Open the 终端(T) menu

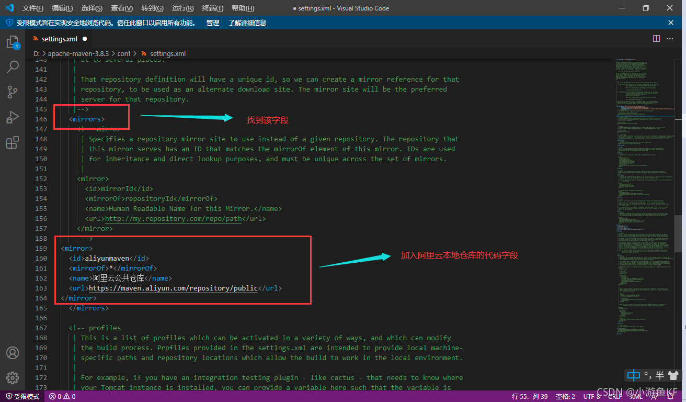(x=212, y=8)
